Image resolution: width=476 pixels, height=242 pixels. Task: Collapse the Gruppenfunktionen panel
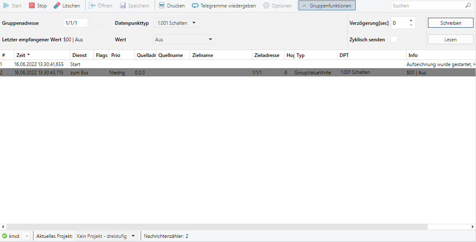coord(327,5)
